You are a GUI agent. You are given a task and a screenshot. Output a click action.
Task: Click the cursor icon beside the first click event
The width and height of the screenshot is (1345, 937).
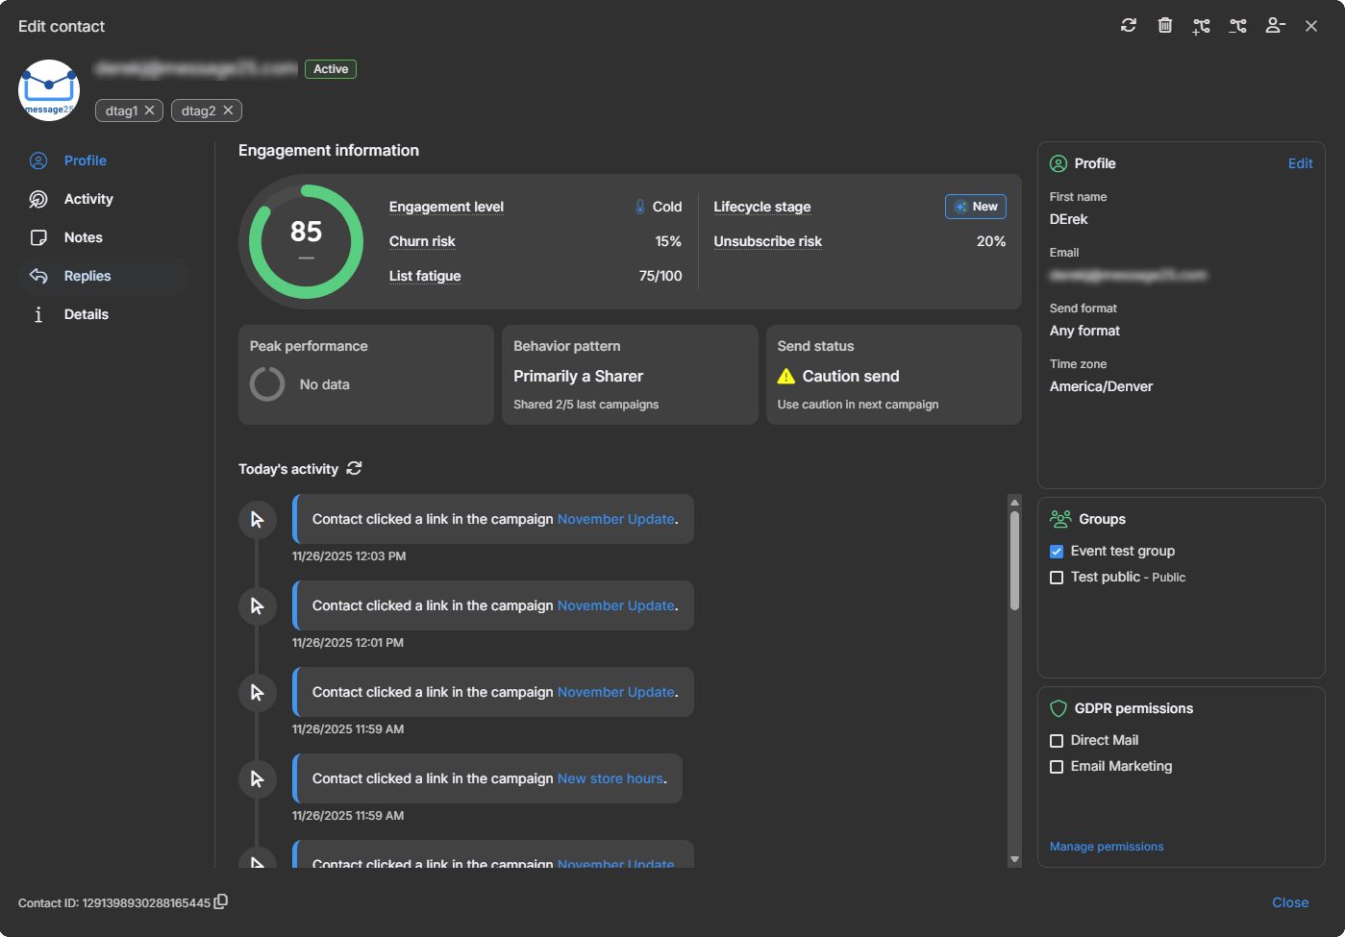pos(257,519)
